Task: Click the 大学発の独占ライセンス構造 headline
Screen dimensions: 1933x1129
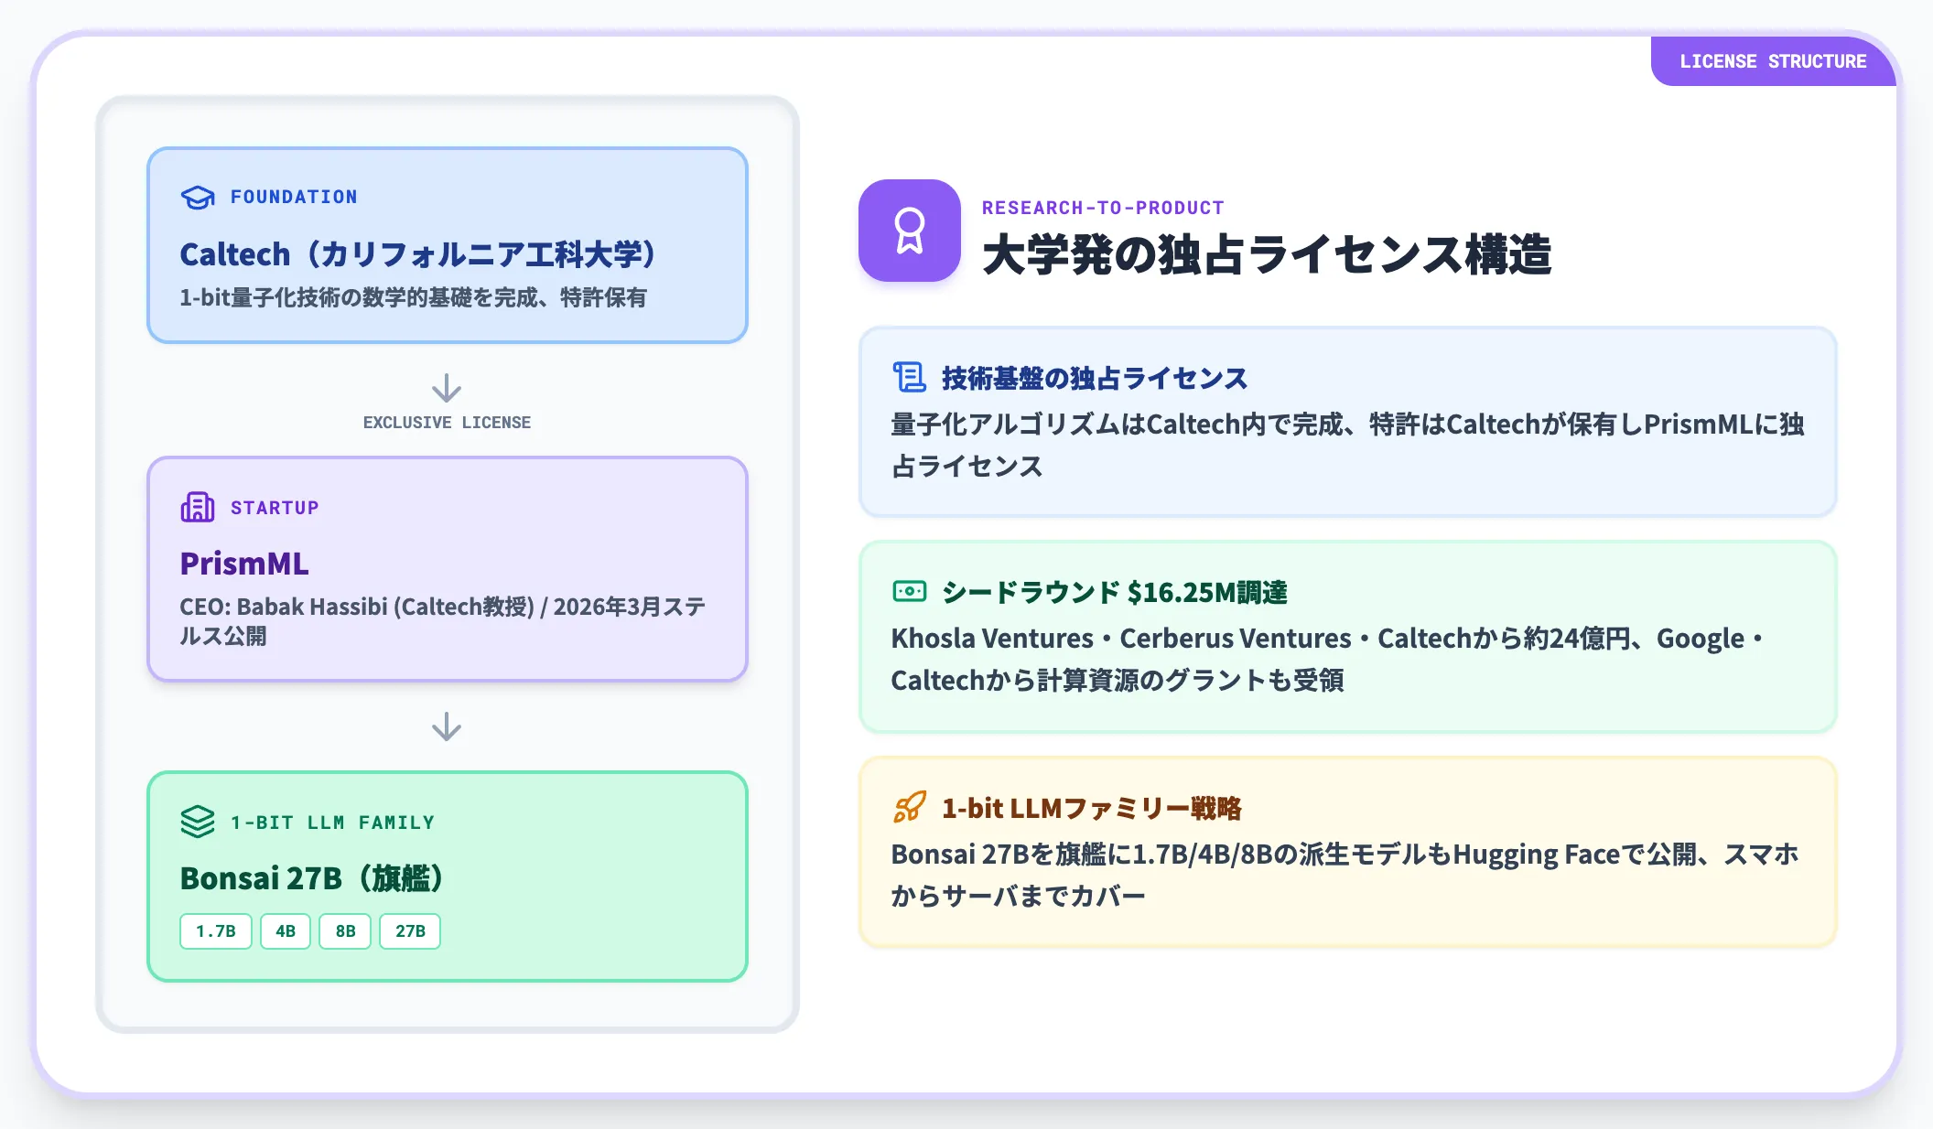Action: [x=1267, y=254]
